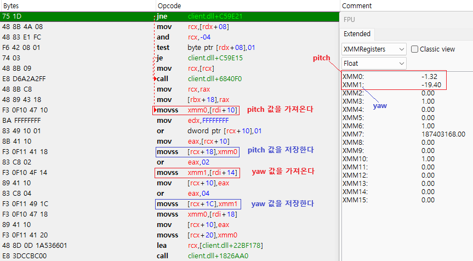Click the XMM10 register row
Screen dimensions: 473x261
click(x=389, y=158)
